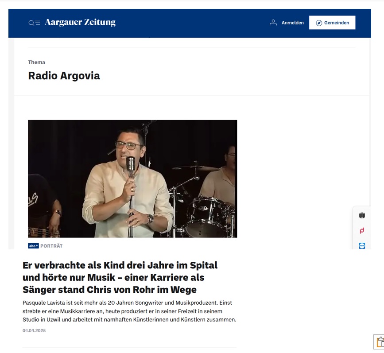Open the blue TeamViewer sidebar icon
This screenshot has width=384, height=353.
point(362,246)
